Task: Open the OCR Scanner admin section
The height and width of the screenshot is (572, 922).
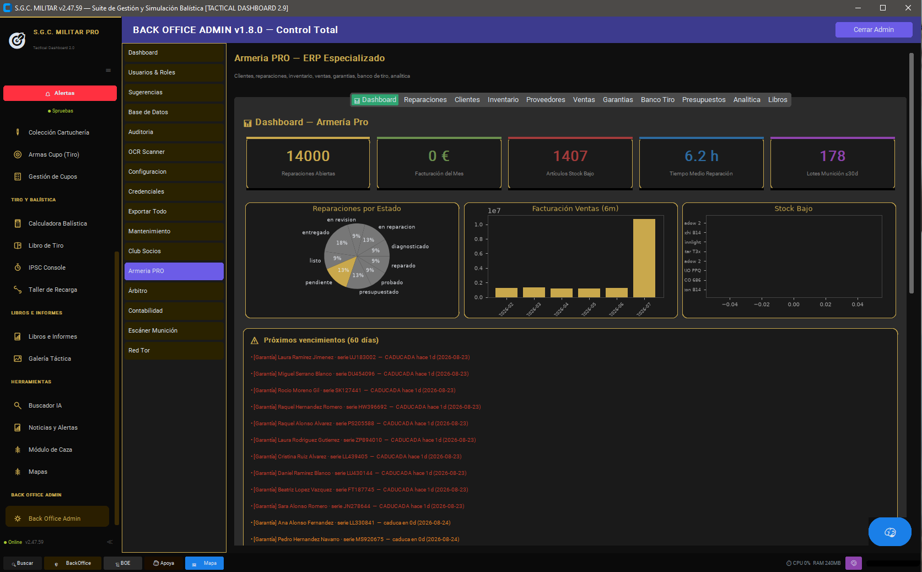Action: pos(174,152)
